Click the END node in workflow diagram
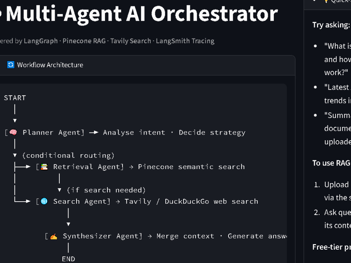Image resolution: width=351 pixels, height=263 pixels. click(x=68, y=259)
